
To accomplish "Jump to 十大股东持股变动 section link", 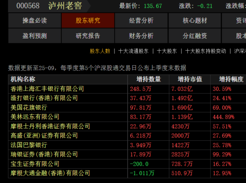I will tap(205, 51).
